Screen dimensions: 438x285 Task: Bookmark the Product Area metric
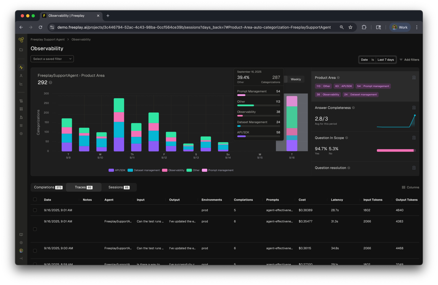414,77
